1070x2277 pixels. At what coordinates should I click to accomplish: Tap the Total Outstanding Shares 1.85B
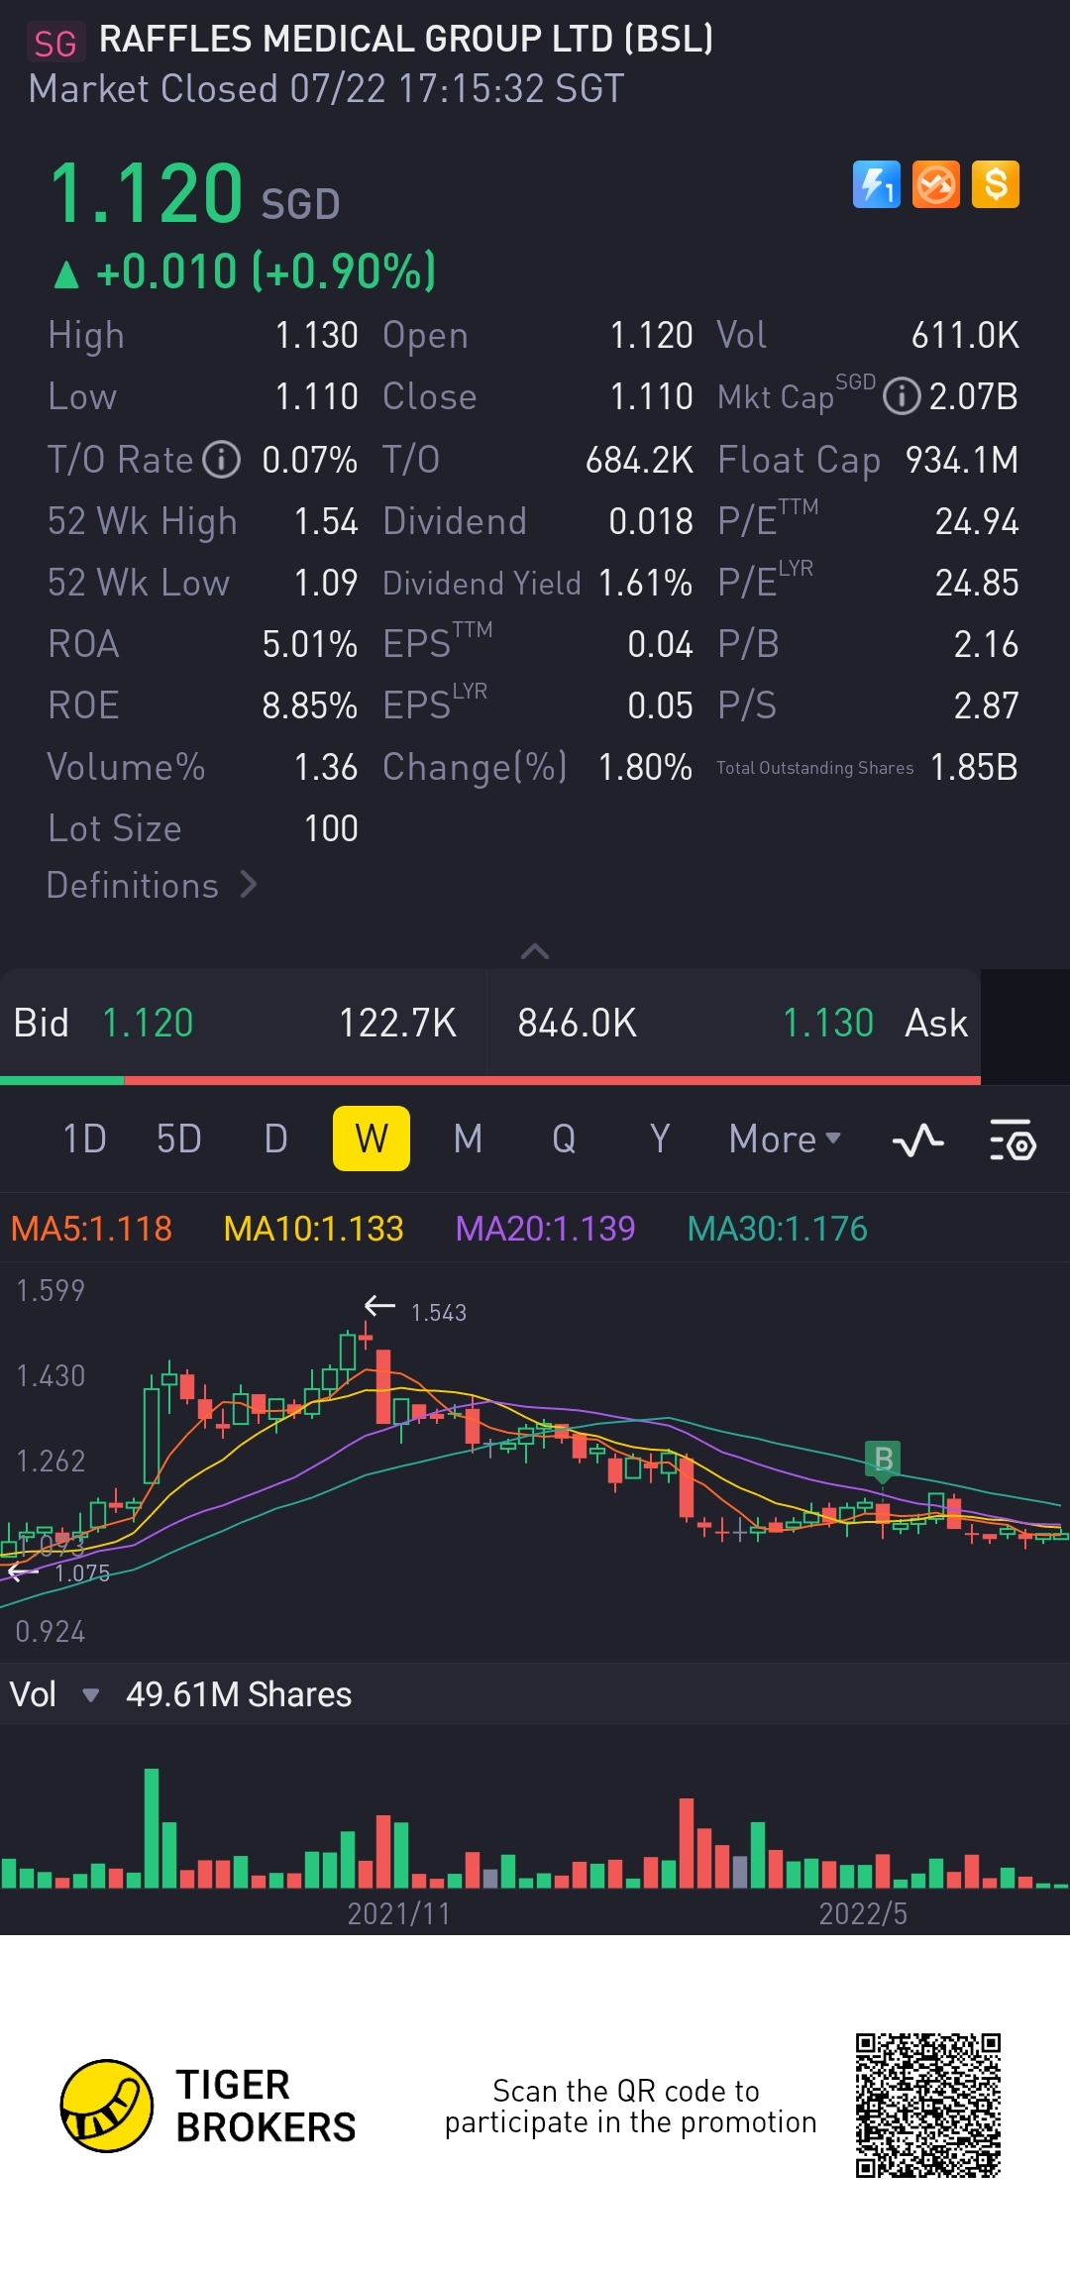[974, 767]
